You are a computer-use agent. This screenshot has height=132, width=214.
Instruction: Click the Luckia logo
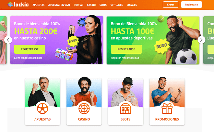[18, 5]
